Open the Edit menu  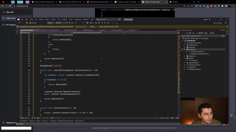[x=27, y=19]
